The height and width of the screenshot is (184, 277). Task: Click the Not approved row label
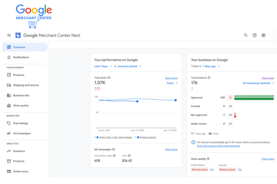(199, 115)
